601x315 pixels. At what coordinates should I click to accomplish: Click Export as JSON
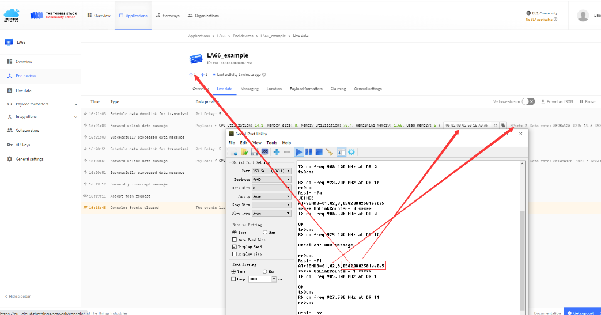click(557, 101)
